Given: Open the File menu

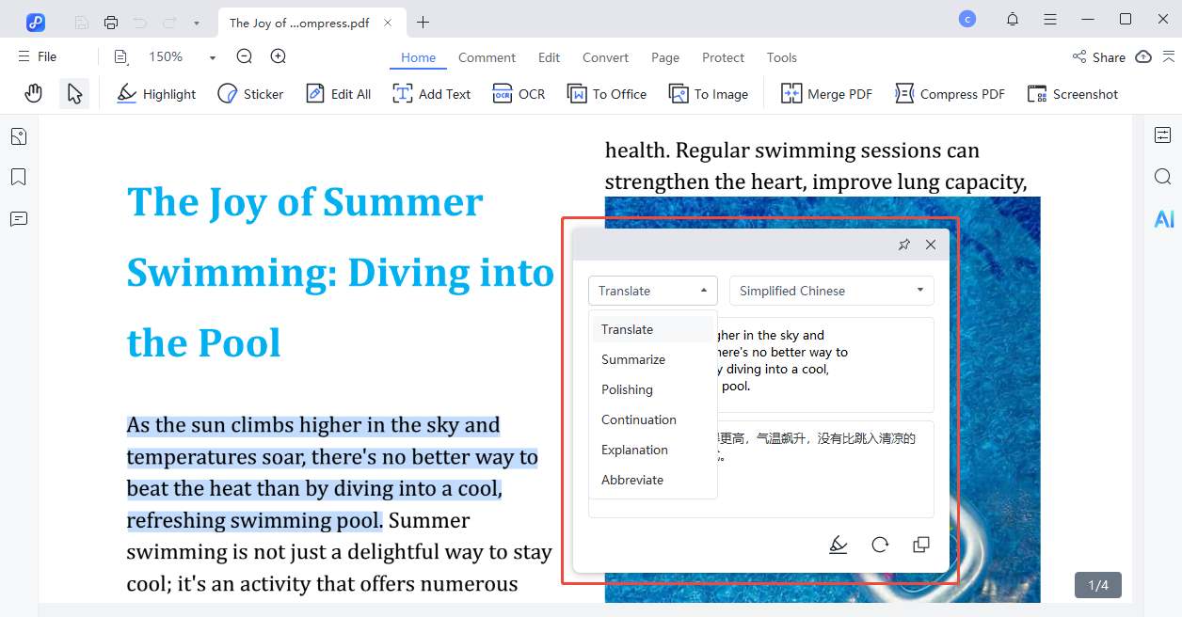Looking at the screenshot, I should click(38, 57).
